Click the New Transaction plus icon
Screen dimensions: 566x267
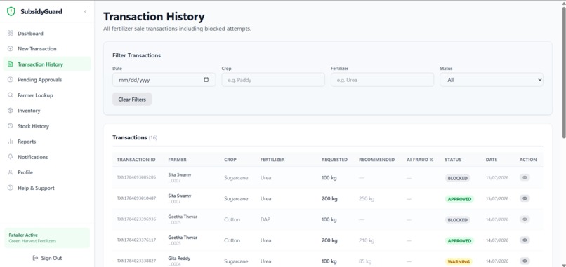(x=10, y=48)
